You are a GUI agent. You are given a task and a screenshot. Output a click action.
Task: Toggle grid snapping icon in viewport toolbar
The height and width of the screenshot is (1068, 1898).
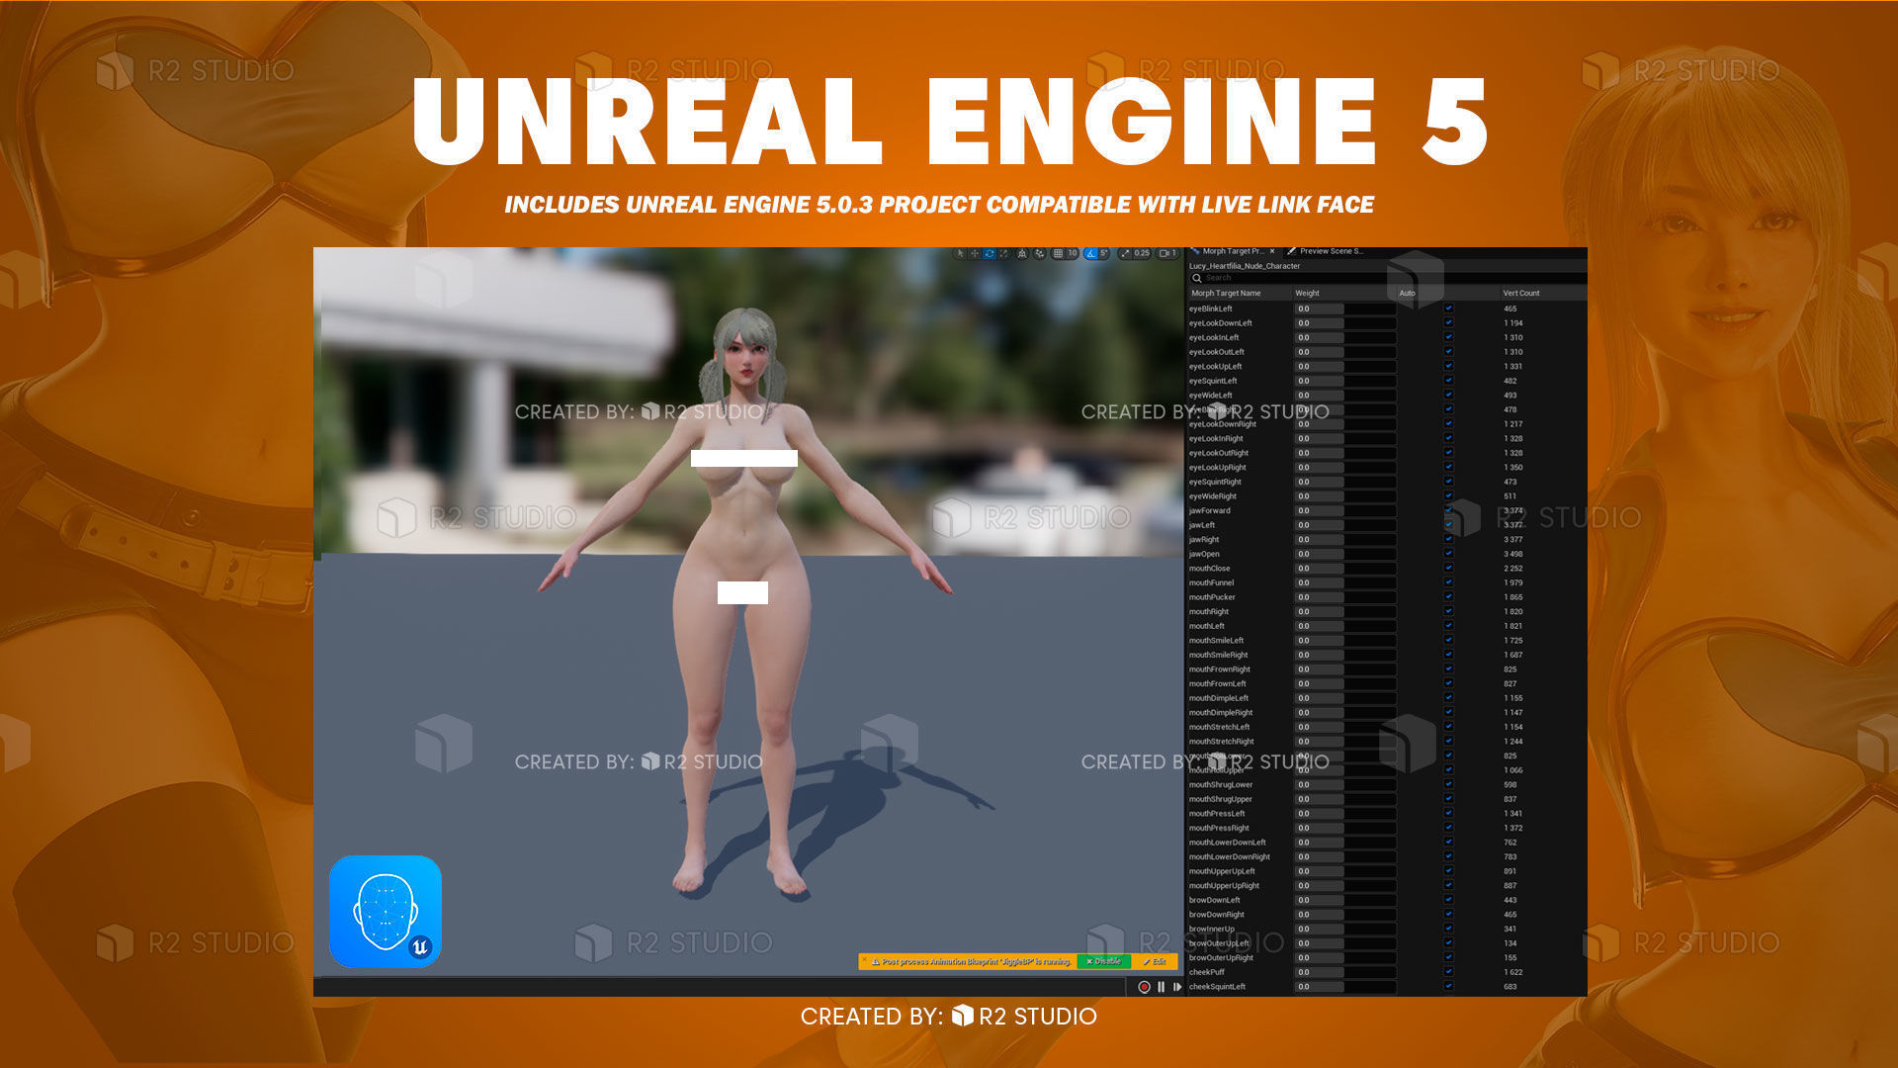click(1058, 253)
